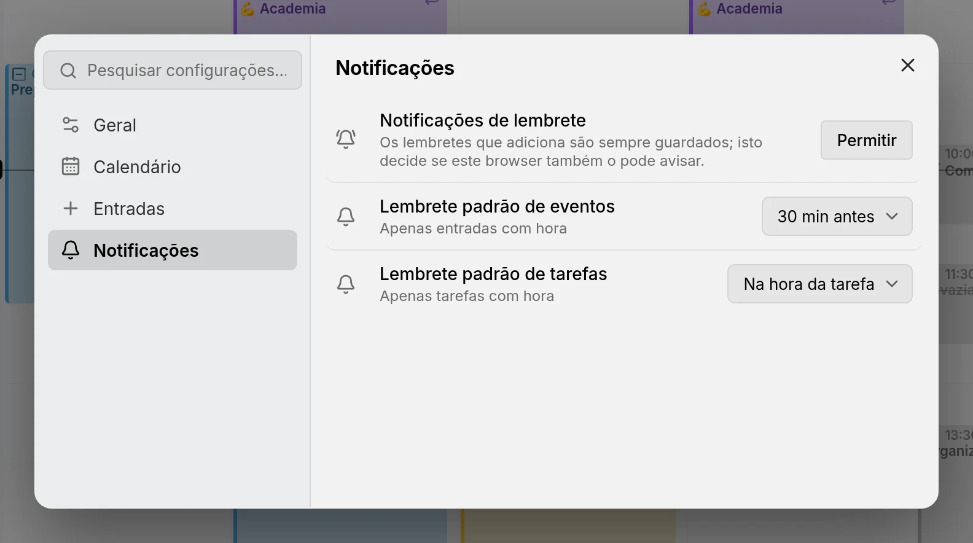Click the left Academia event in the background calendar
This screenshot has height=543, width=973.
coord(341,17)
